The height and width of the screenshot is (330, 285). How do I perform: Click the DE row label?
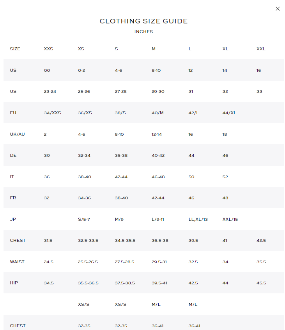pos(13,156)
